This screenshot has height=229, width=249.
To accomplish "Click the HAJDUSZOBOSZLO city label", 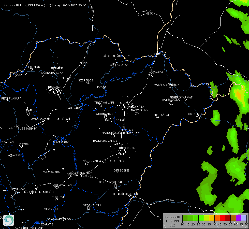I will 111,161.
